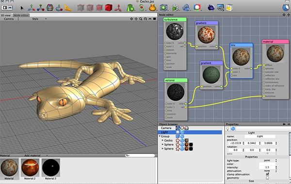The height and width of the screenshot is (184, 291).
Task: Click the yellow sticky notes icon
Action: [229, 8]
